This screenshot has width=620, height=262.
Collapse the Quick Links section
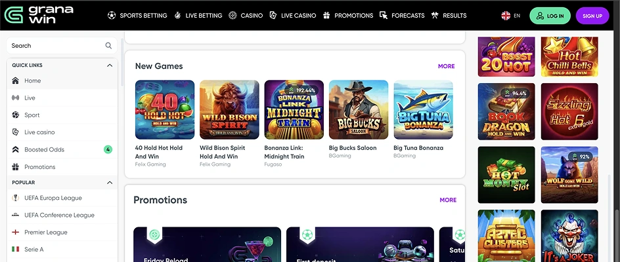coord(110,65)
